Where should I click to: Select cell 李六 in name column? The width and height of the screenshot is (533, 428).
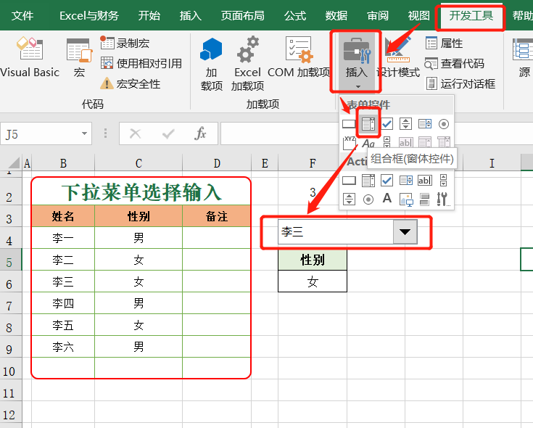(63, 347)
